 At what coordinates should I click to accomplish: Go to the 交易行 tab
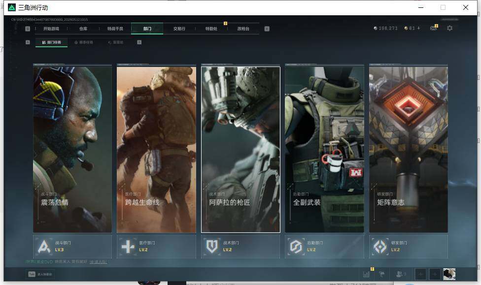(x=179, y=29)
